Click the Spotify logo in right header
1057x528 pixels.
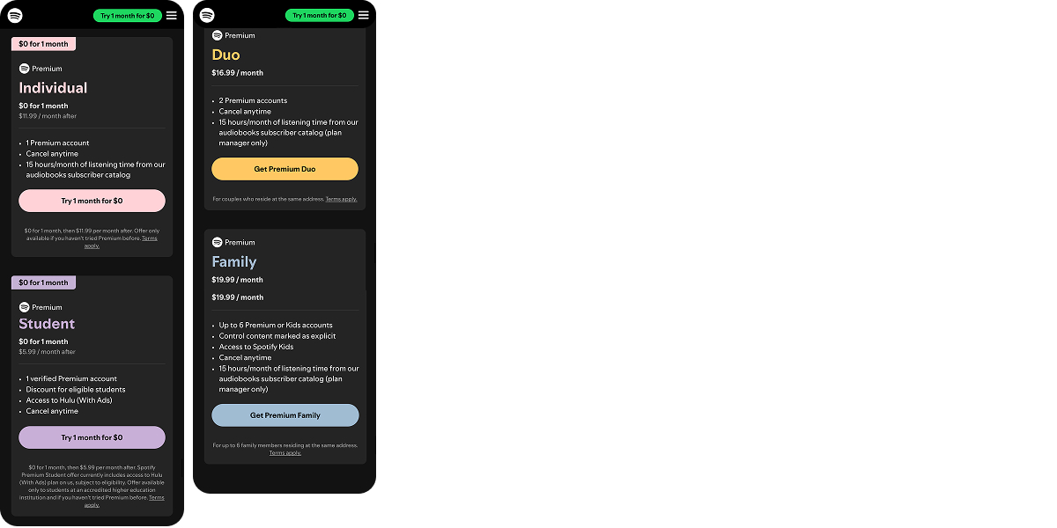[207, 15]
